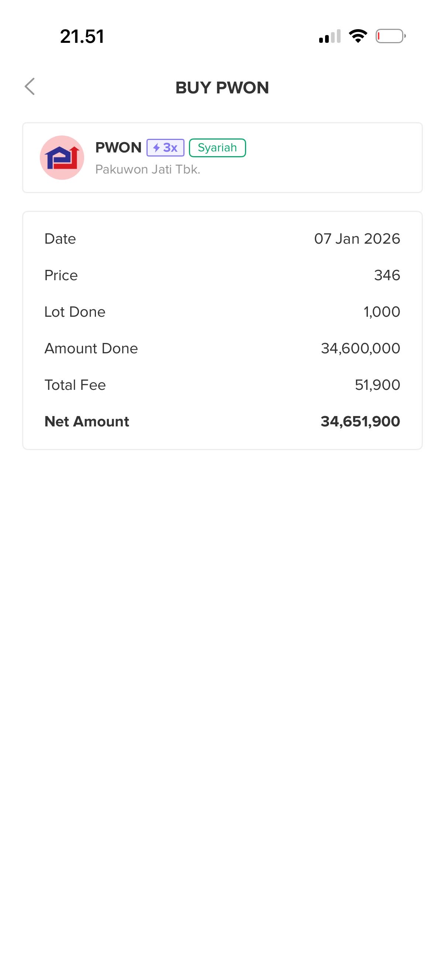Tap the Net Amount label
The image size is (445, 968).
pos(87,422)
